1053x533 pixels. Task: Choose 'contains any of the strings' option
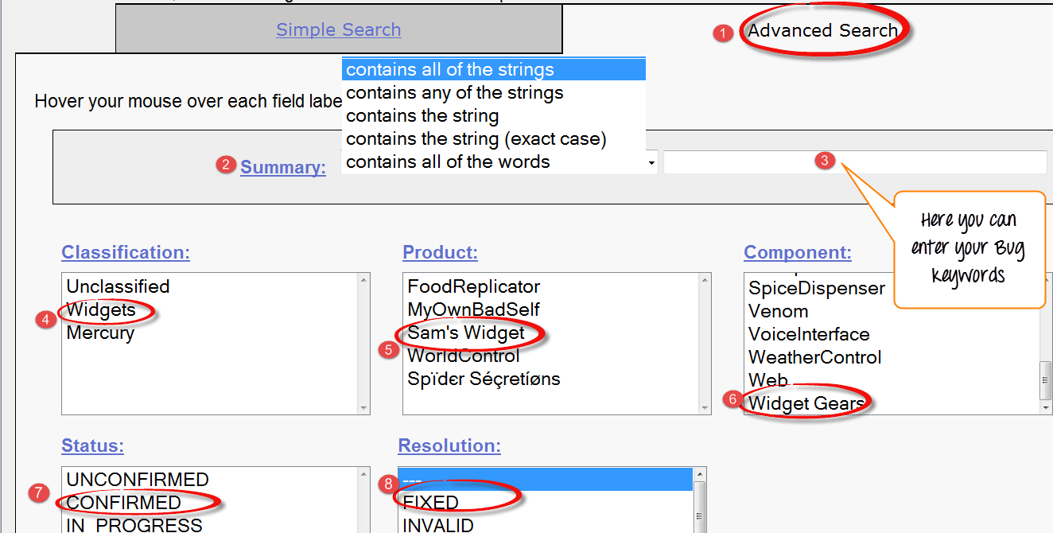pyautogui.click(x=454, y=93)
